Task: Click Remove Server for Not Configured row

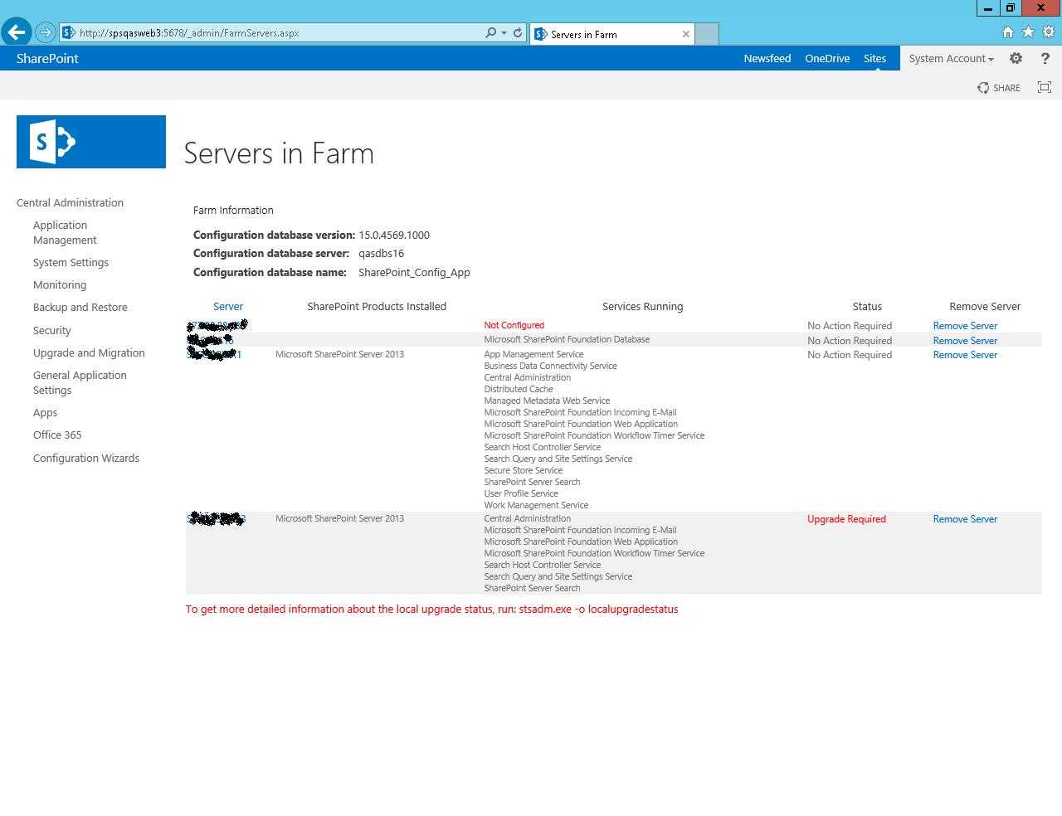Action: tap(965, 326)
